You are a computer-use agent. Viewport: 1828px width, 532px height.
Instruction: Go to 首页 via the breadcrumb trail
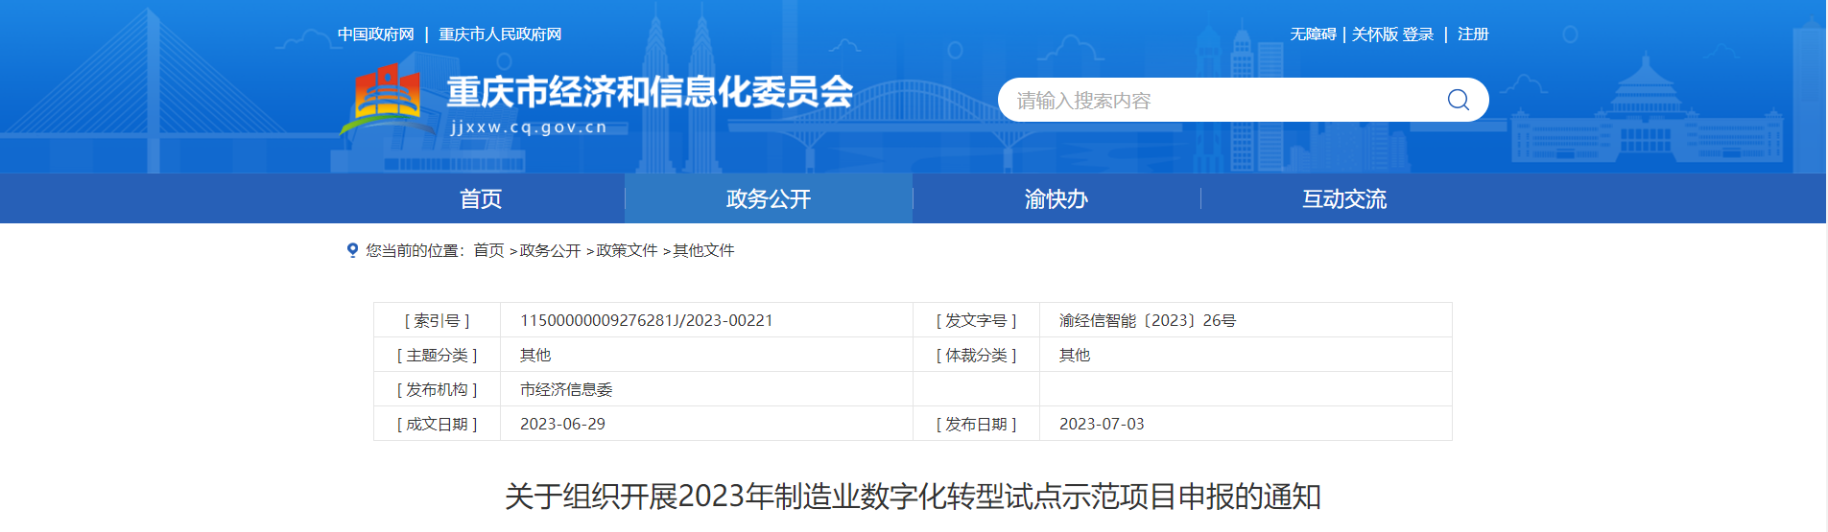pyautogui.click(x=488, y=250)
